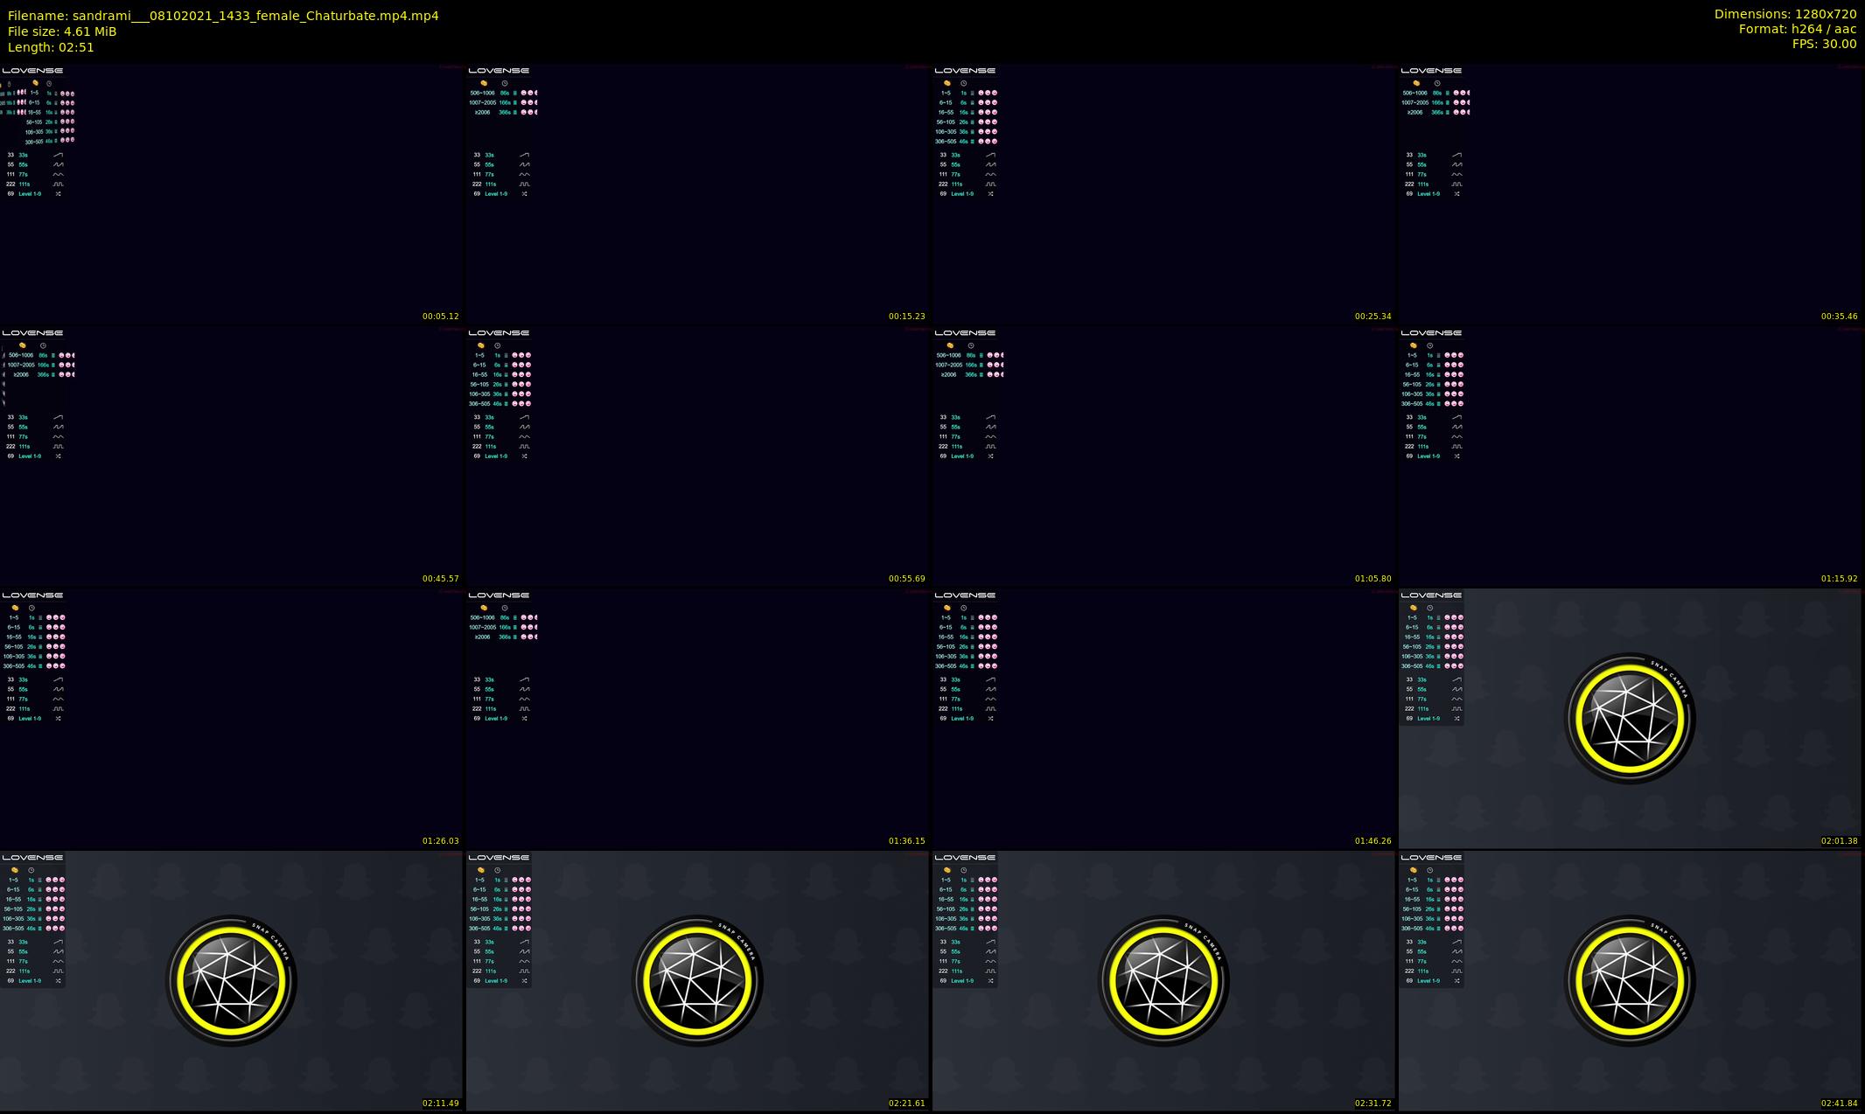Open the video thumbnail stamped 00:15.23
This screenshot has height=1114, width=1865.
pyautogui.click(x=697, y=192)
